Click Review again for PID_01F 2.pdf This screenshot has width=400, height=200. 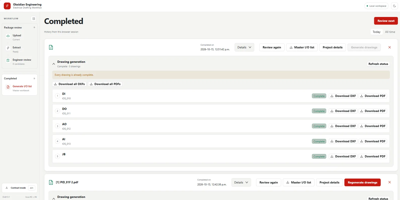pos(268,182)
